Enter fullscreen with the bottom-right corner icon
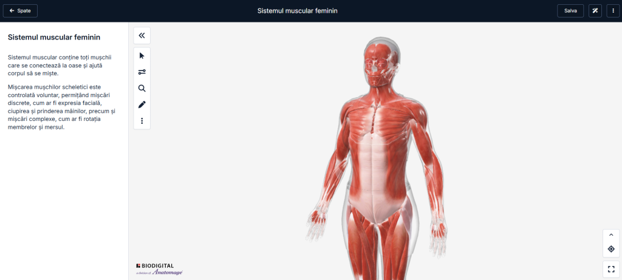 610,269
